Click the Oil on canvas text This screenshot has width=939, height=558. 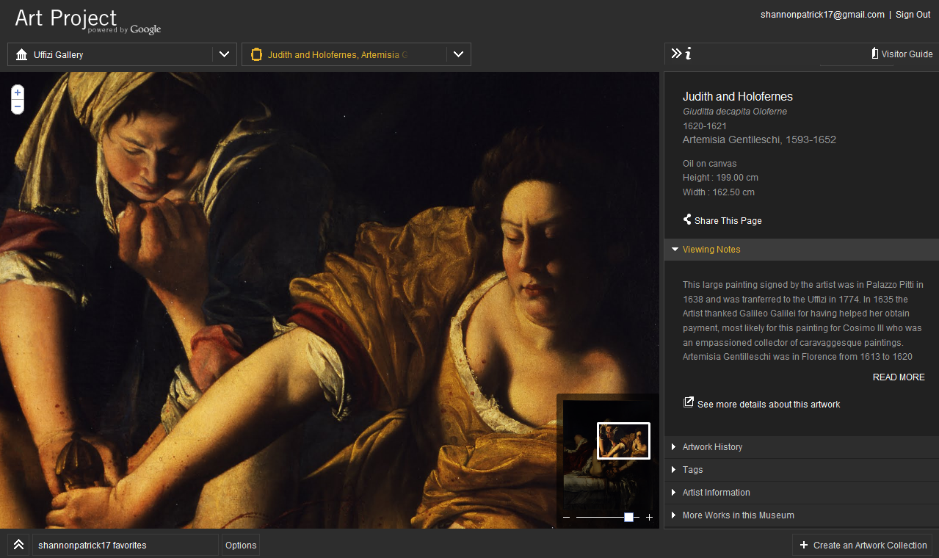pos(710,164)
